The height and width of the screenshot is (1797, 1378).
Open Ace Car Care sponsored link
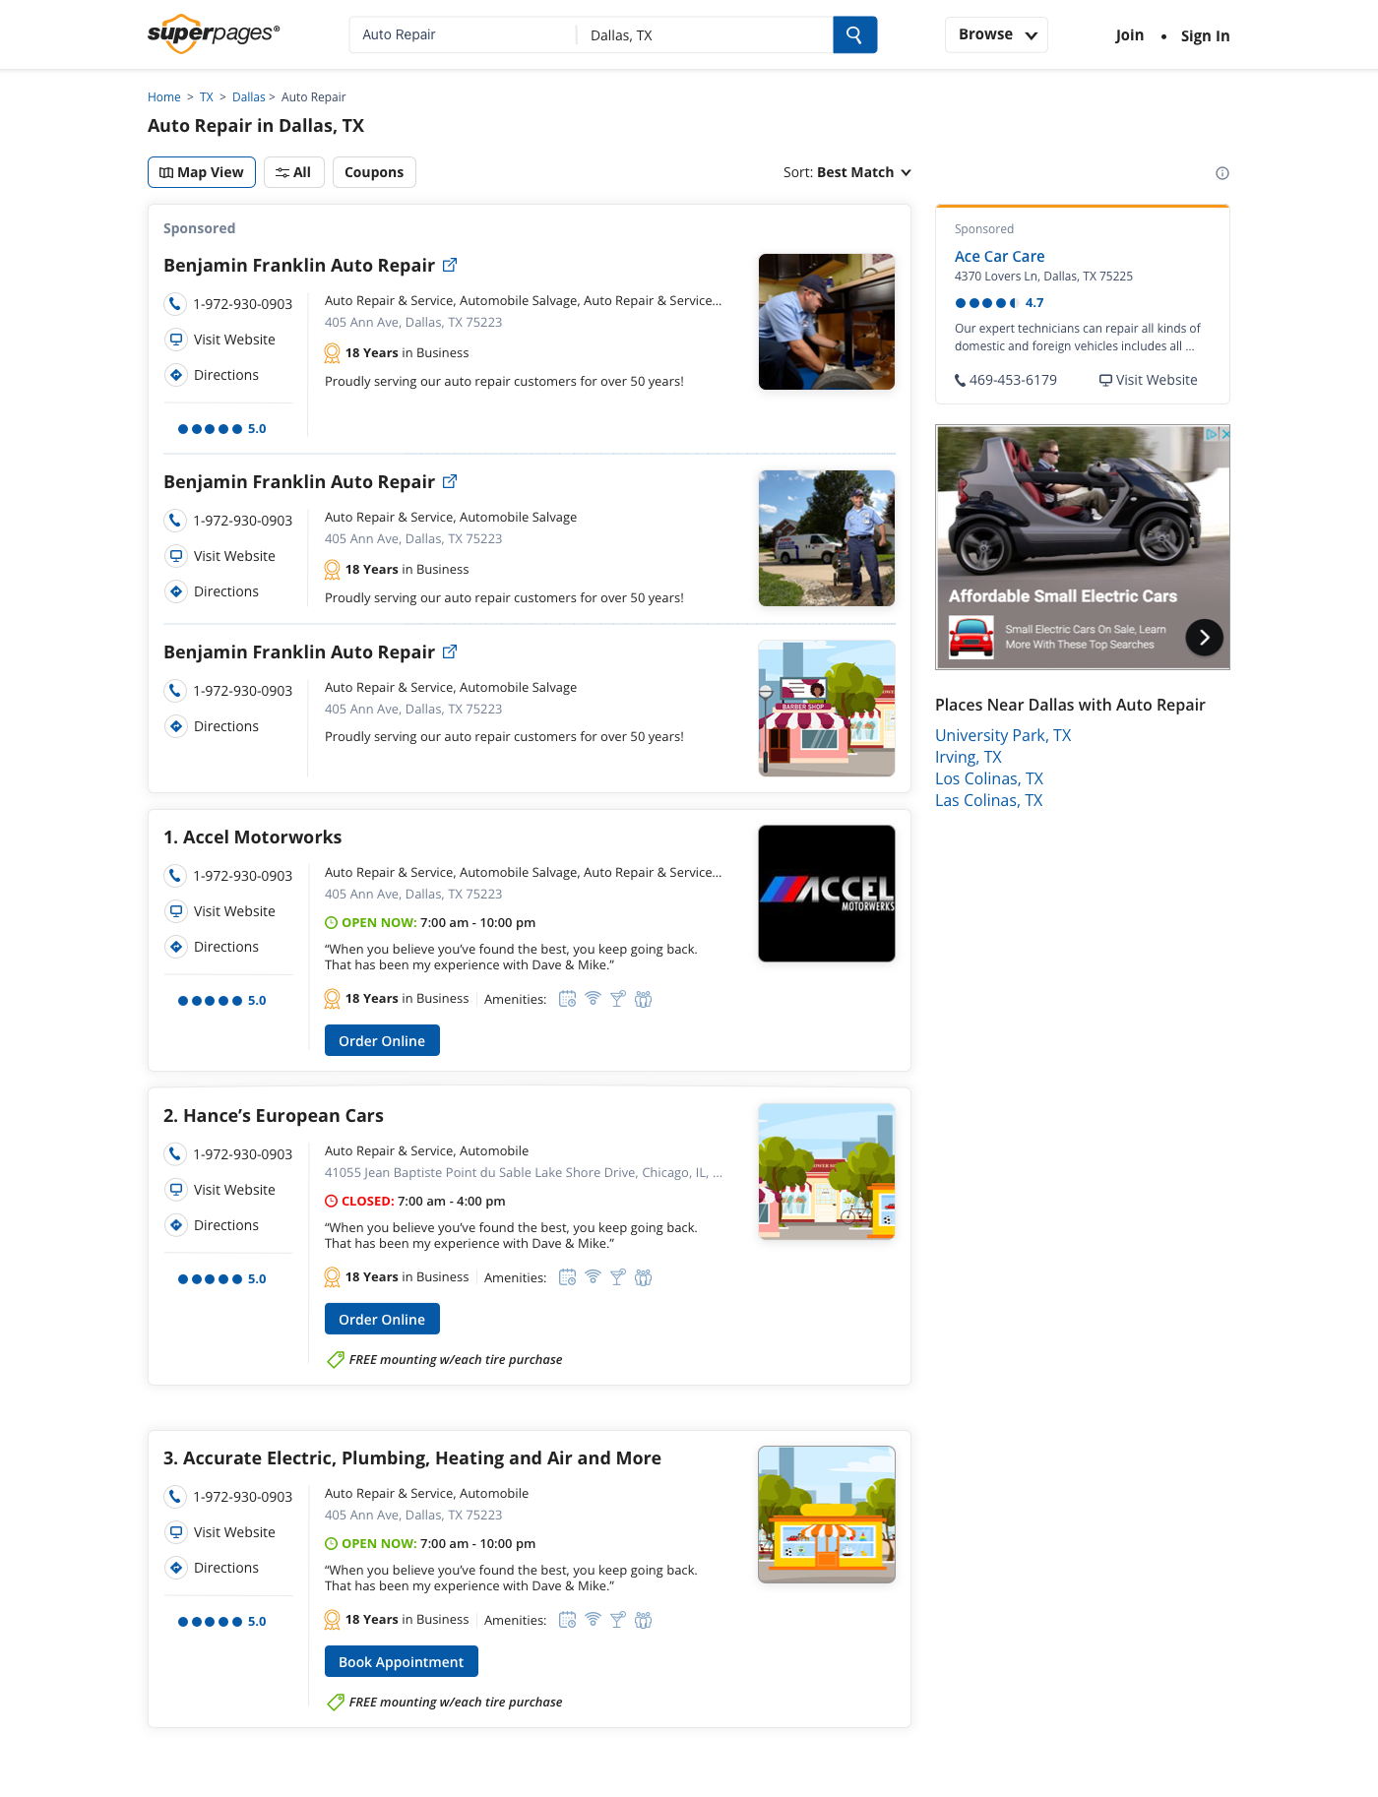point(999,256)
